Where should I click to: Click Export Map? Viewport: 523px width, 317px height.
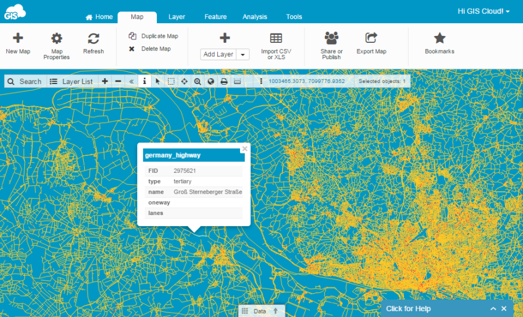[371, 43]
